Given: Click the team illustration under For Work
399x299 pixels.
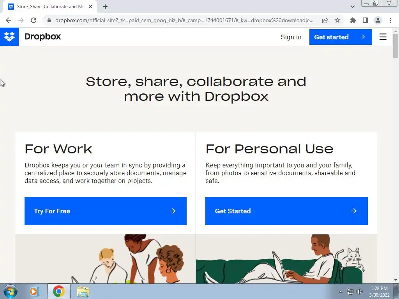Looking at the screenshot, I should pyautogui.click(x=105, y=259).
